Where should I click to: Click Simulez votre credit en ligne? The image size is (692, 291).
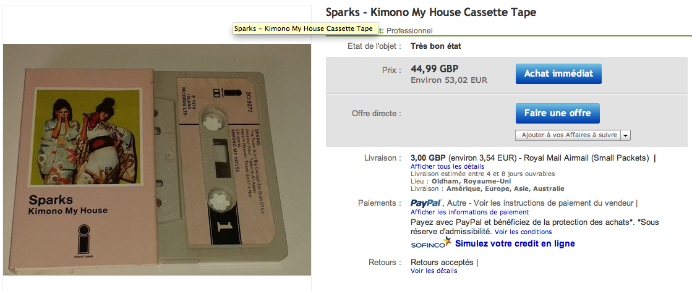pyautogui.click(x=515, y=243)
